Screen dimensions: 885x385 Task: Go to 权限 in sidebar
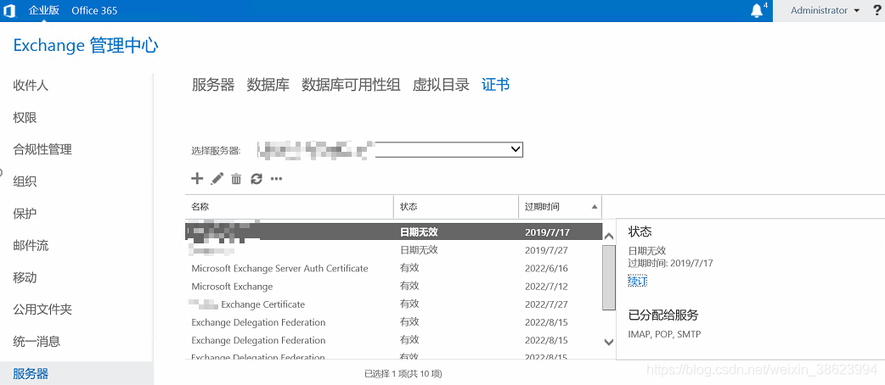coord(25,118)
